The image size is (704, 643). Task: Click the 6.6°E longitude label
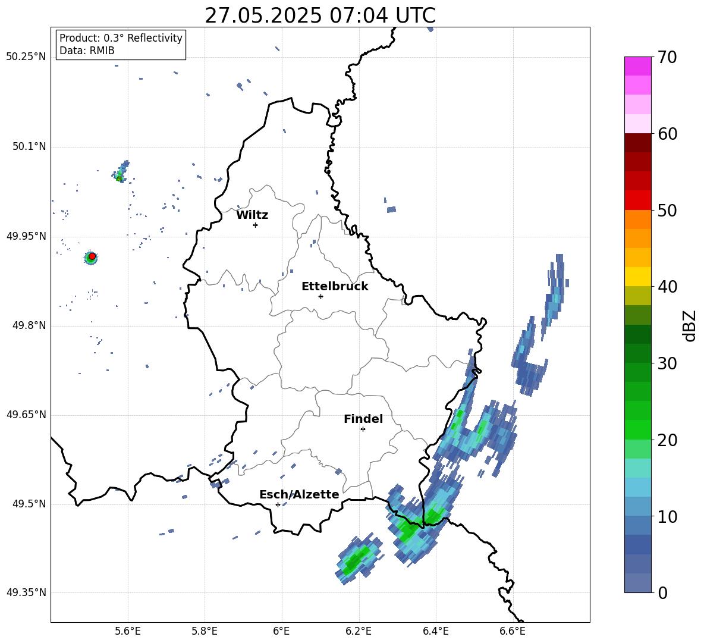click(x=513, y=631)
